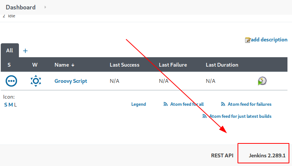Expand the Dashboard breadcrumb arrow menu

click(45, 7)
